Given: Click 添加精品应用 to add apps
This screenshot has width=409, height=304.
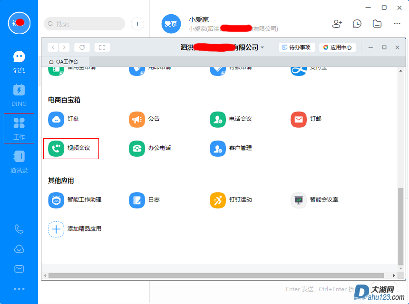Looking at the screenshot, I should pos(75,229).
